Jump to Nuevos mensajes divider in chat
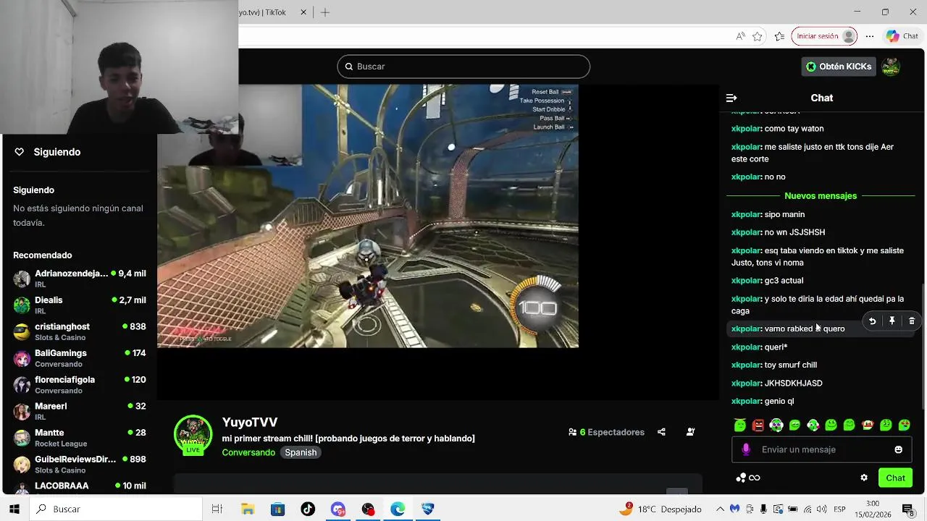This screenshot has height=521, width=927. pyautogui.click(x=821, y=196)
